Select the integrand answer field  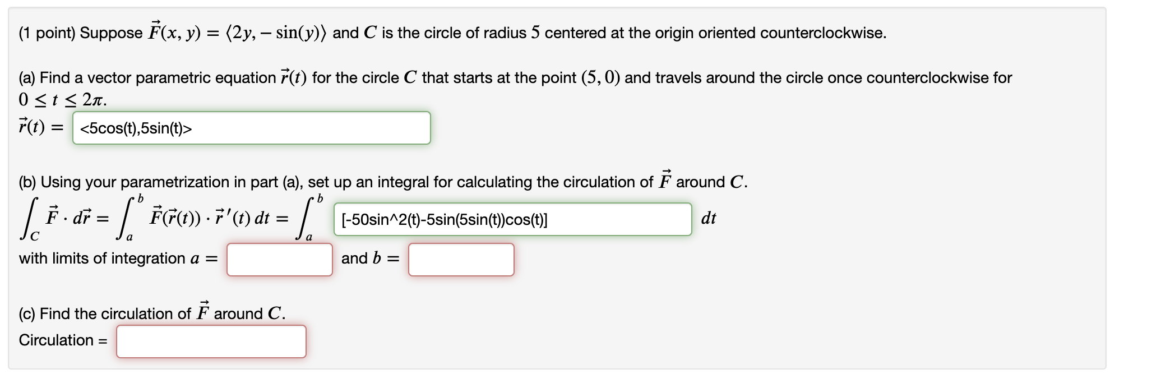(x=513, y=220)
